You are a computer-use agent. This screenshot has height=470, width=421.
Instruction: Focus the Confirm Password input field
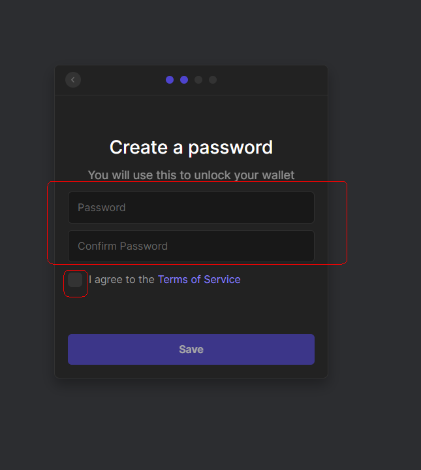pos(191,246)
